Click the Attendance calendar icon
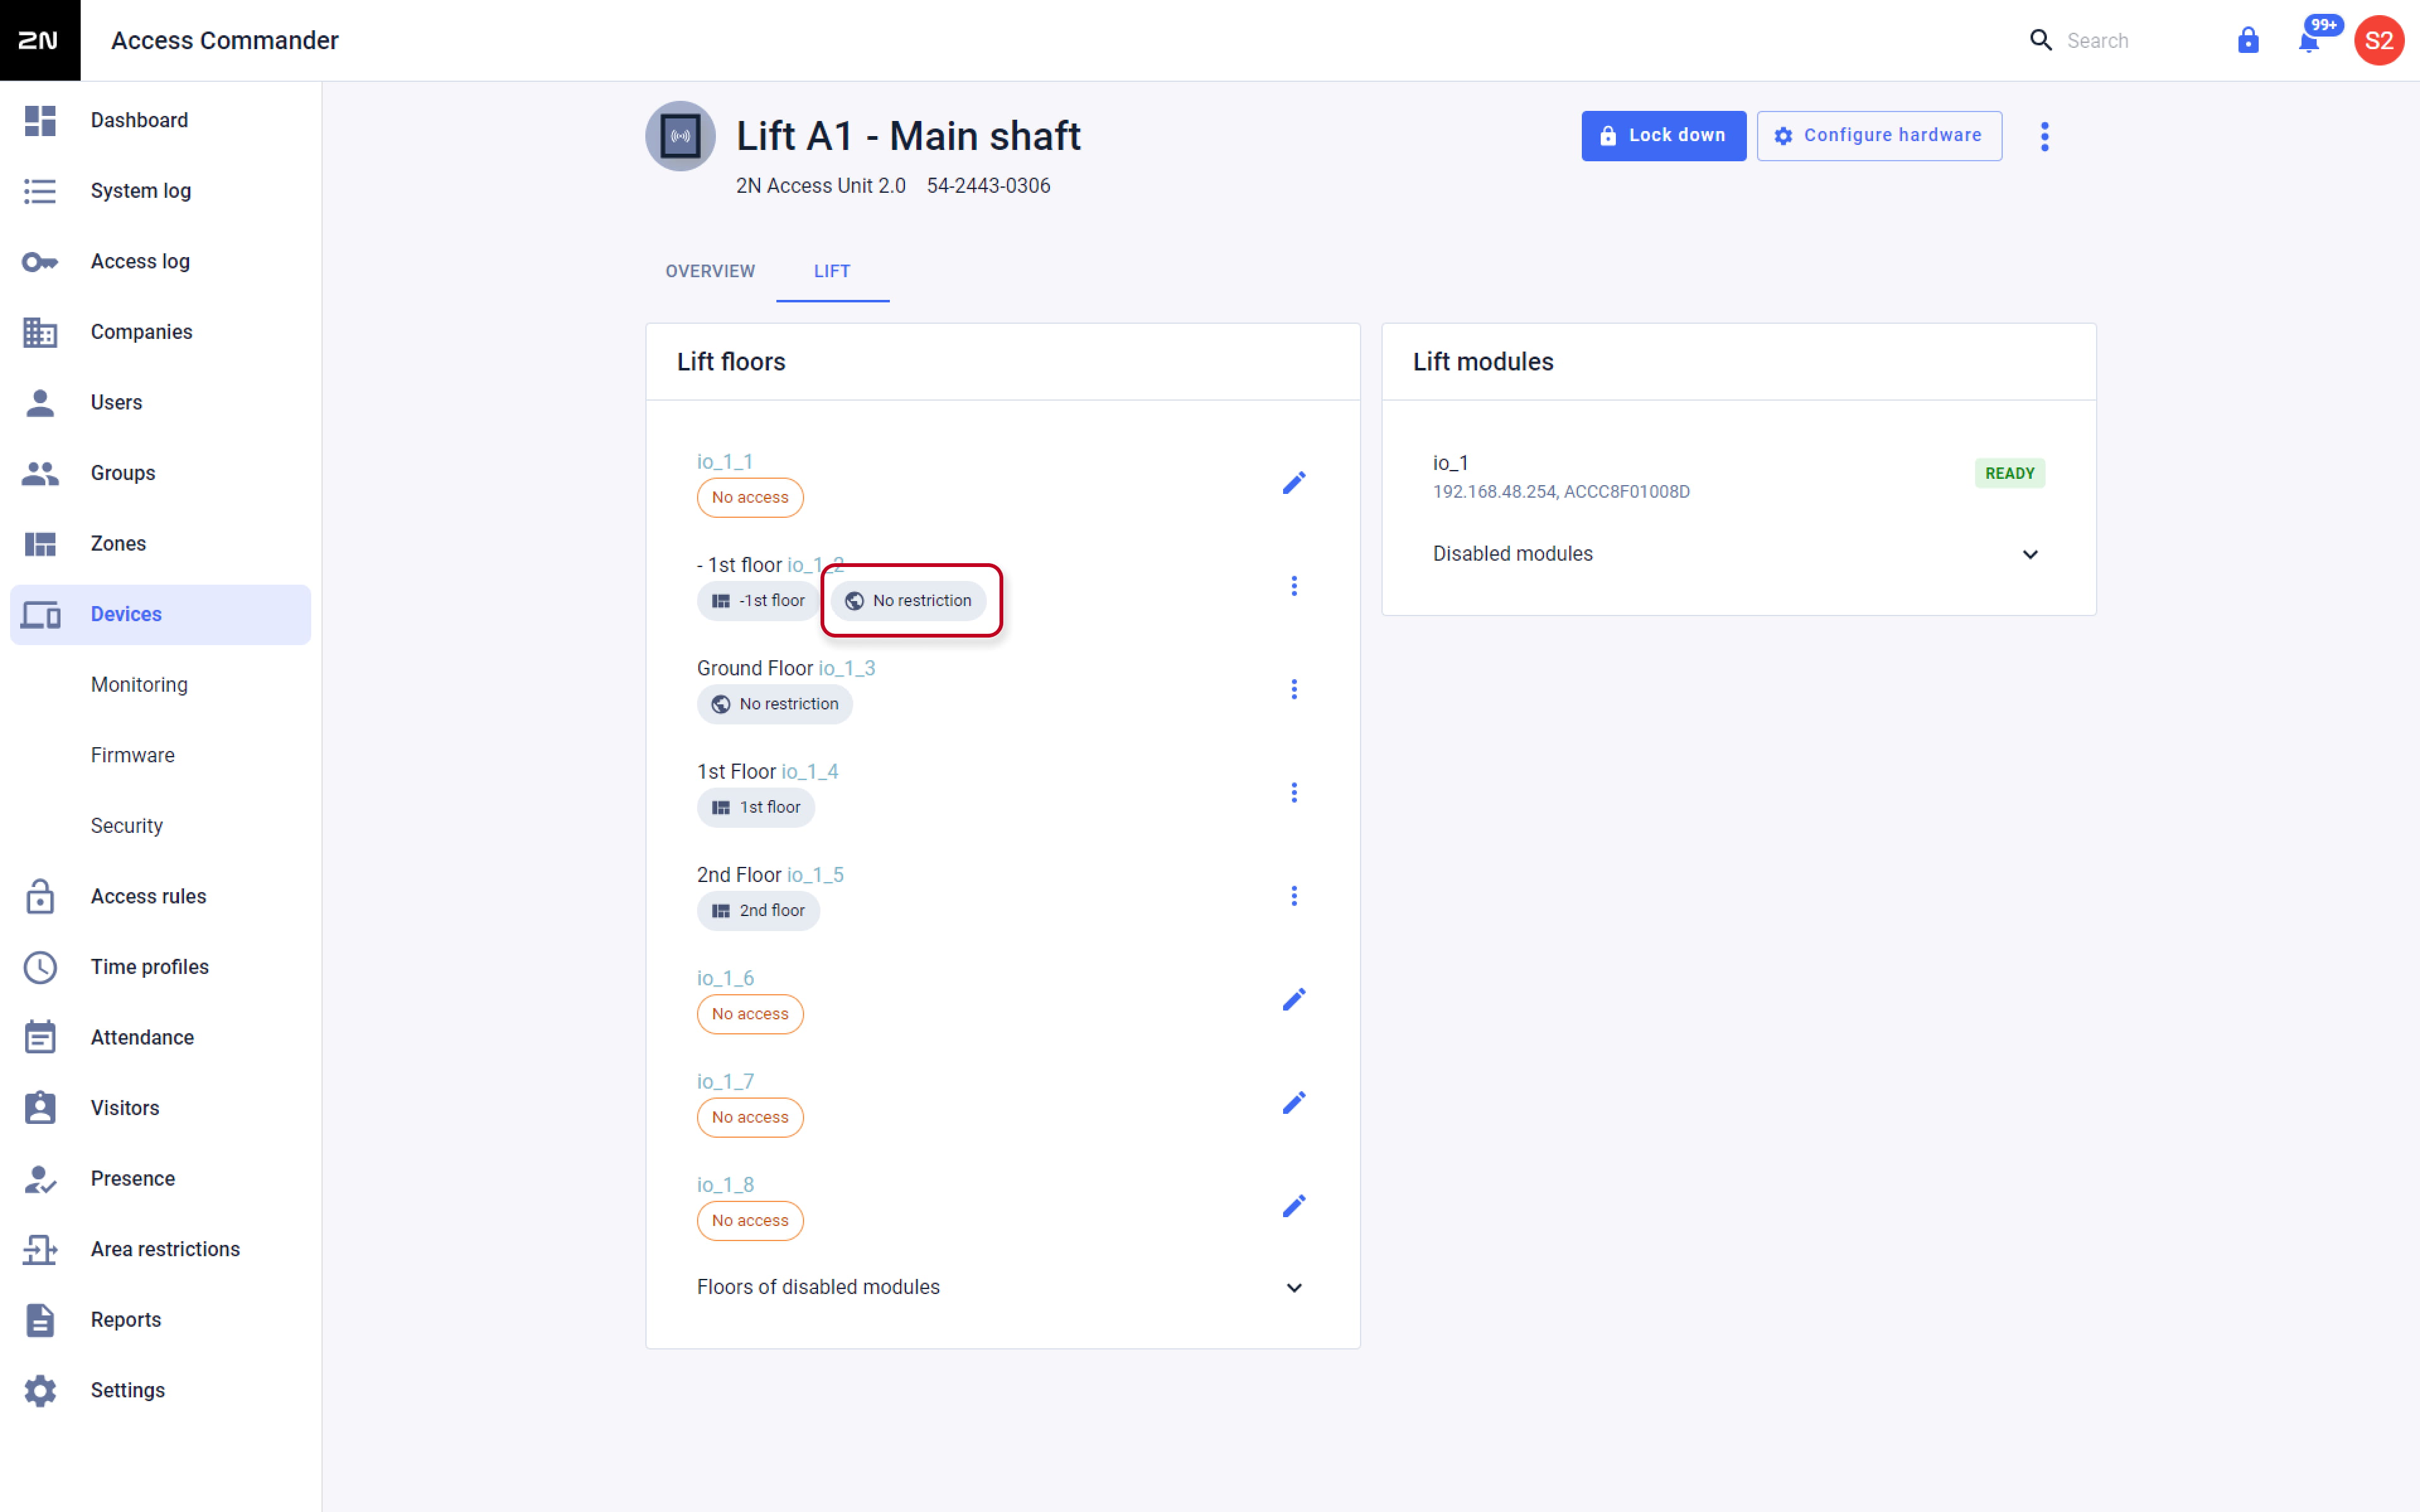Screen dimensions: 2420x1512 point(40,1037)
